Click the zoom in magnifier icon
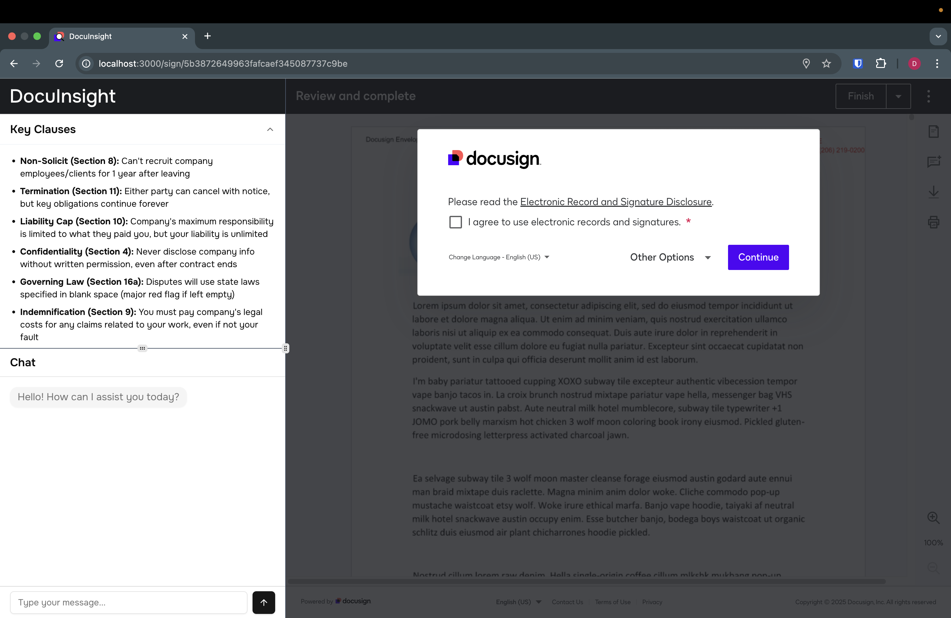This screenshot has width=951, height=618. click(933, 518)
